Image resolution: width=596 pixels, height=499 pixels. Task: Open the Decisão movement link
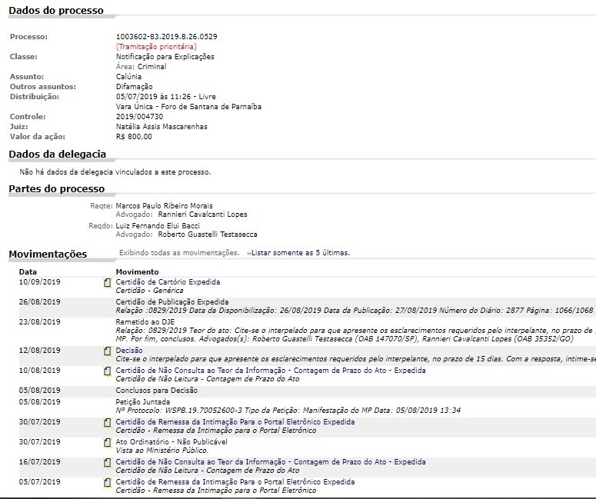[129, 351]
